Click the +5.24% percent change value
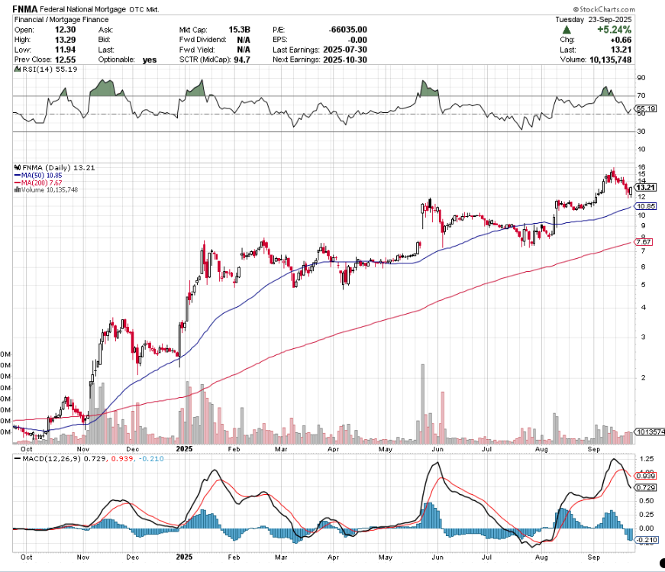This screenshot has height=572, width=665. (x=614, y=30)
